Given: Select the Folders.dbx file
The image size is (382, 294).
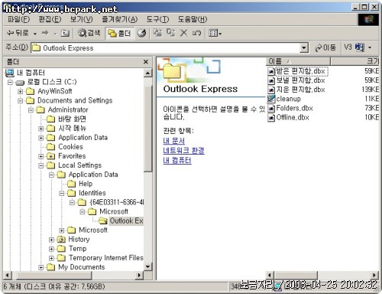Looking at the screenshot, I should tap(294, 108).
